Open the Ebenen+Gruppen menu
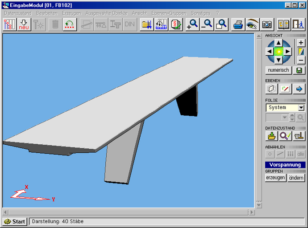 click(169, 13)
